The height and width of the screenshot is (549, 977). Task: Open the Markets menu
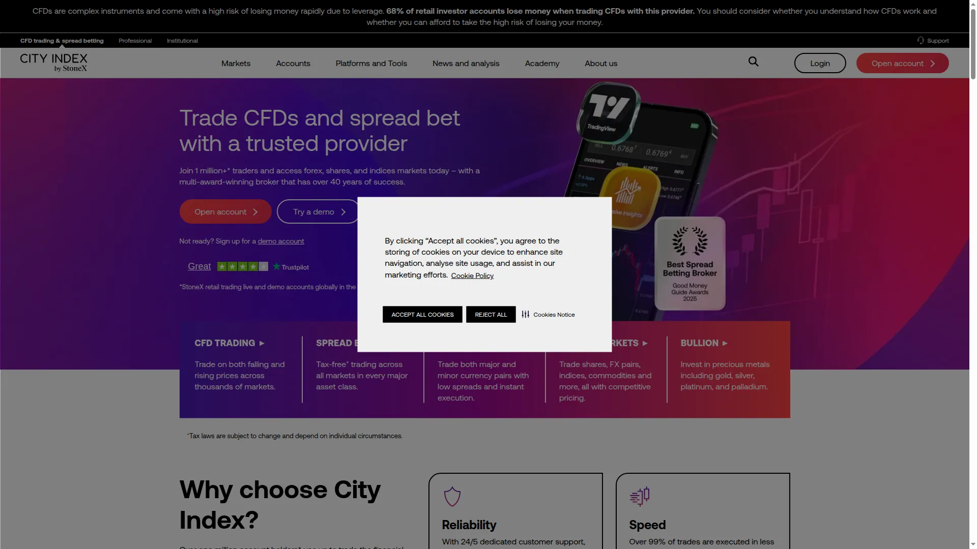[236, 63]
